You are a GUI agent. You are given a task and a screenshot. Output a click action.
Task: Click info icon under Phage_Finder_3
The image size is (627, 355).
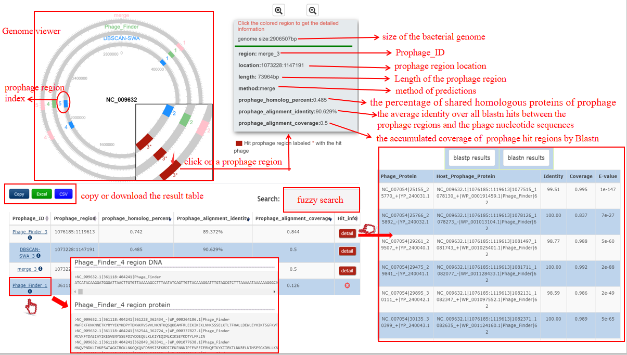coord(30,238)
